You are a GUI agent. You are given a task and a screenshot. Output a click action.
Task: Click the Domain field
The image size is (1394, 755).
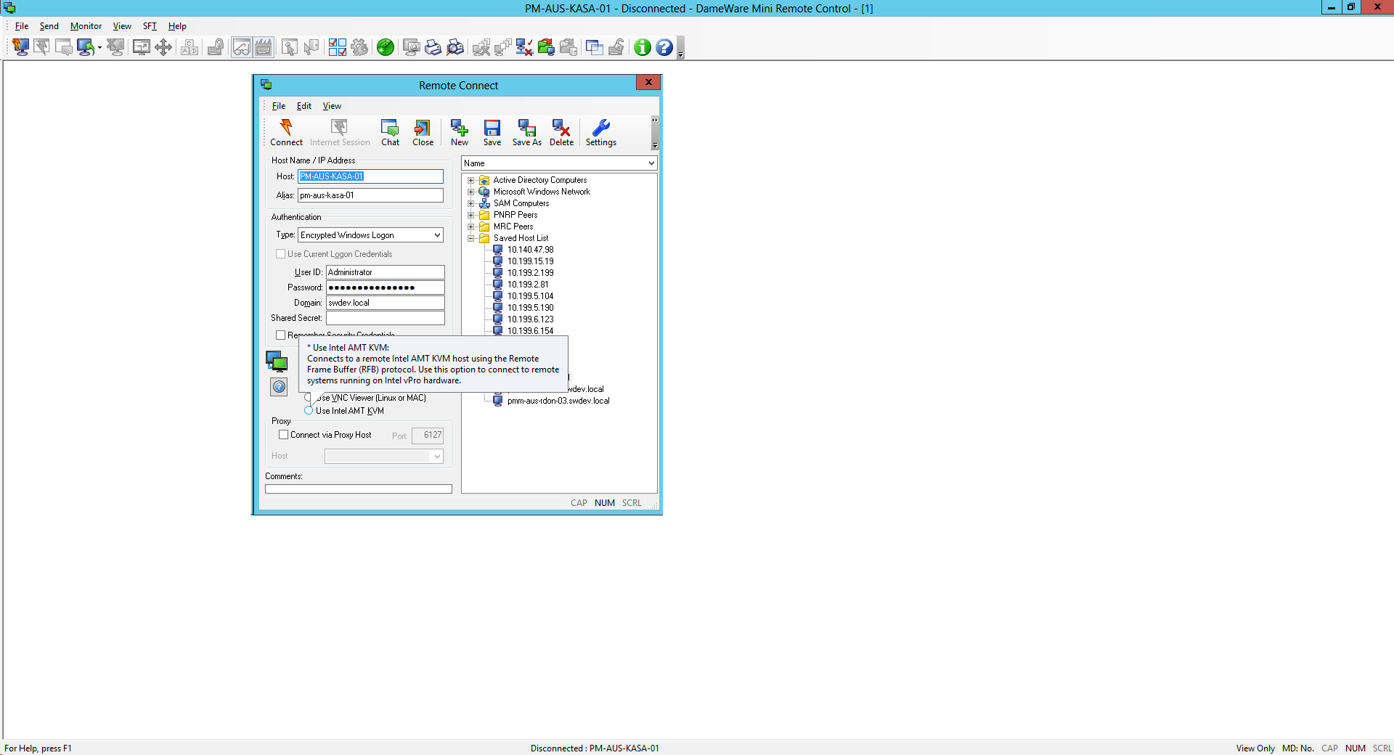[x=385, y=303]
